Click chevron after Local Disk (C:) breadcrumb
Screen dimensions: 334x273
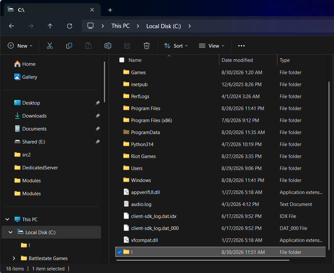(x=190, y=26)
